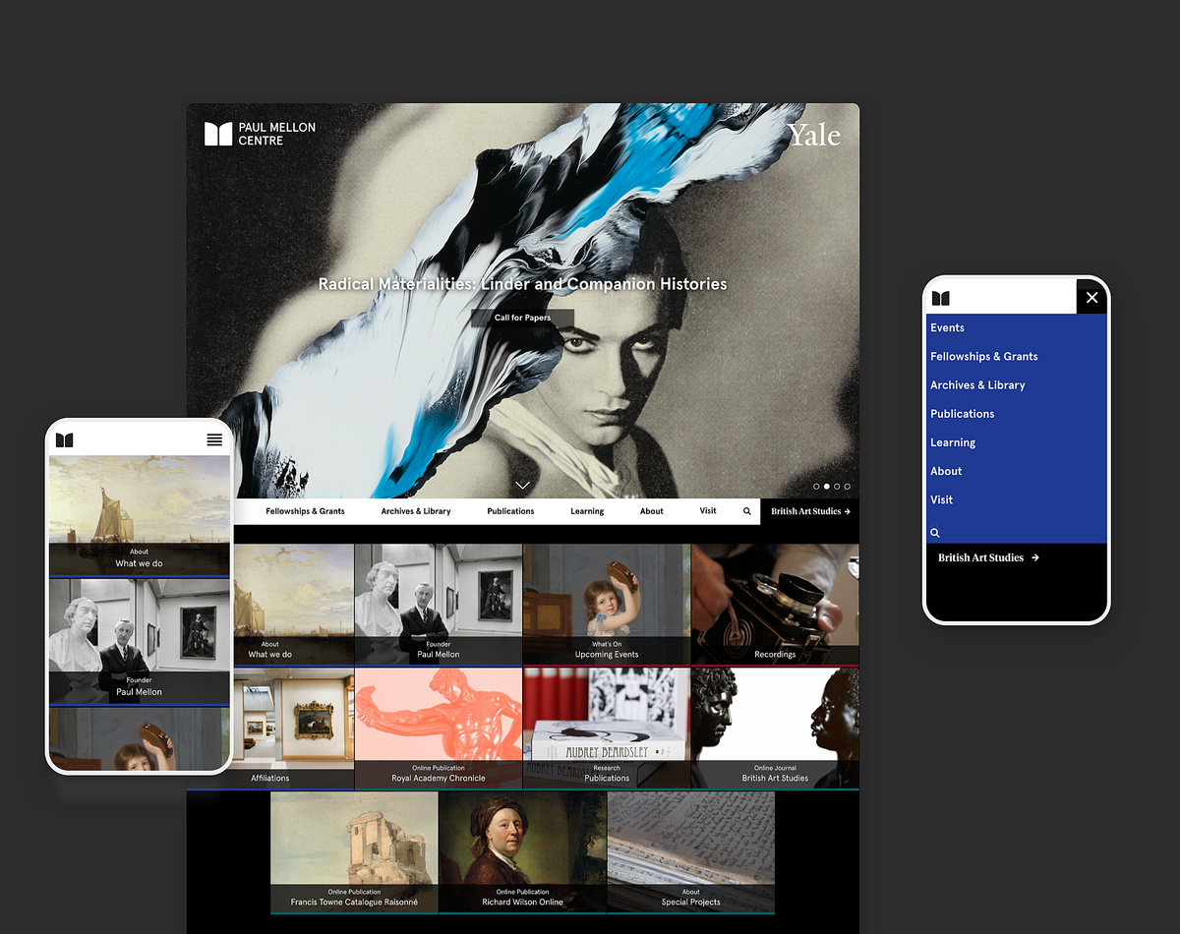Tap the search icon in mobile menu
1180x934 pixels.
935,533
